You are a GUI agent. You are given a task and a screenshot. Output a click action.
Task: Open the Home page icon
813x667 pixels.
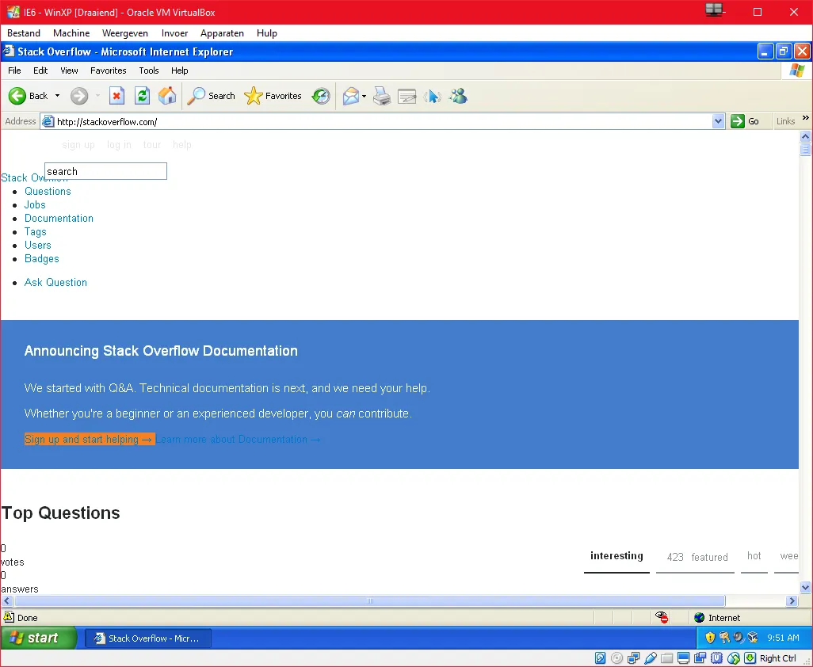click(167, 96)
